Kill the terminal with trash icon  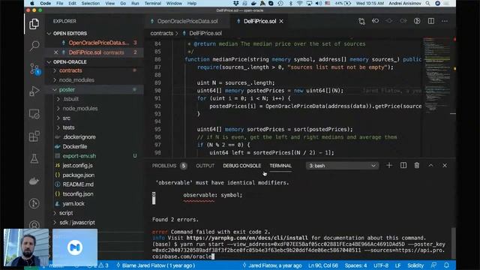(x=417, y=166)
